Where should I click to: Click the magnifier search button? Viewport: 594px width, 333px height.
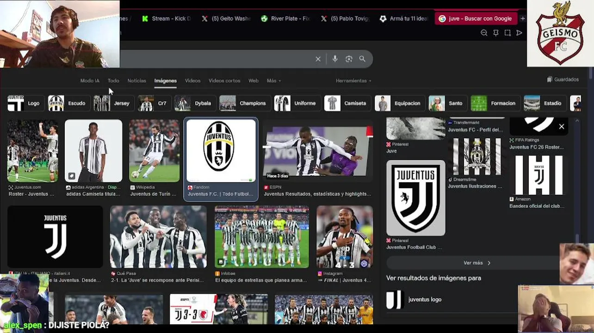pos(362,59)
